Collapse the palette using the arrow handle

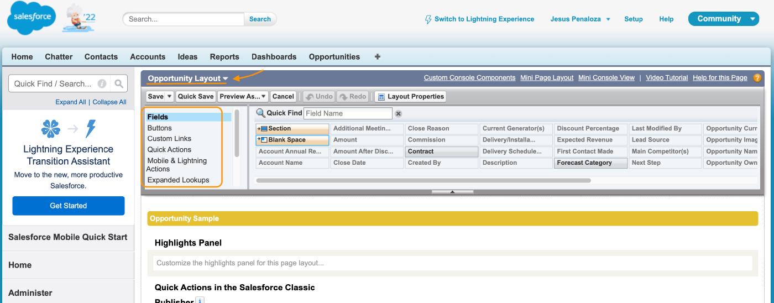[x=452, y=192]
